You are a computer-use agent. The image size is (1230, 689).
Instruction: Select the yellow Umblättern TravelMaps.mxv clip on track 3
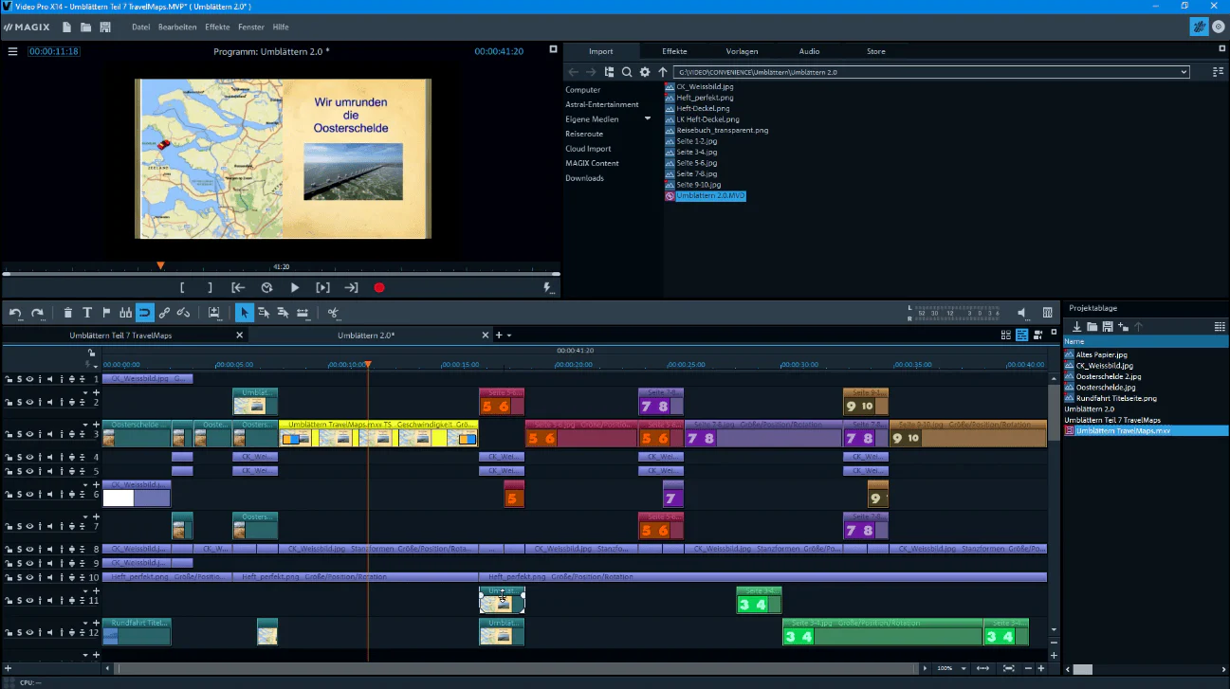378,434
